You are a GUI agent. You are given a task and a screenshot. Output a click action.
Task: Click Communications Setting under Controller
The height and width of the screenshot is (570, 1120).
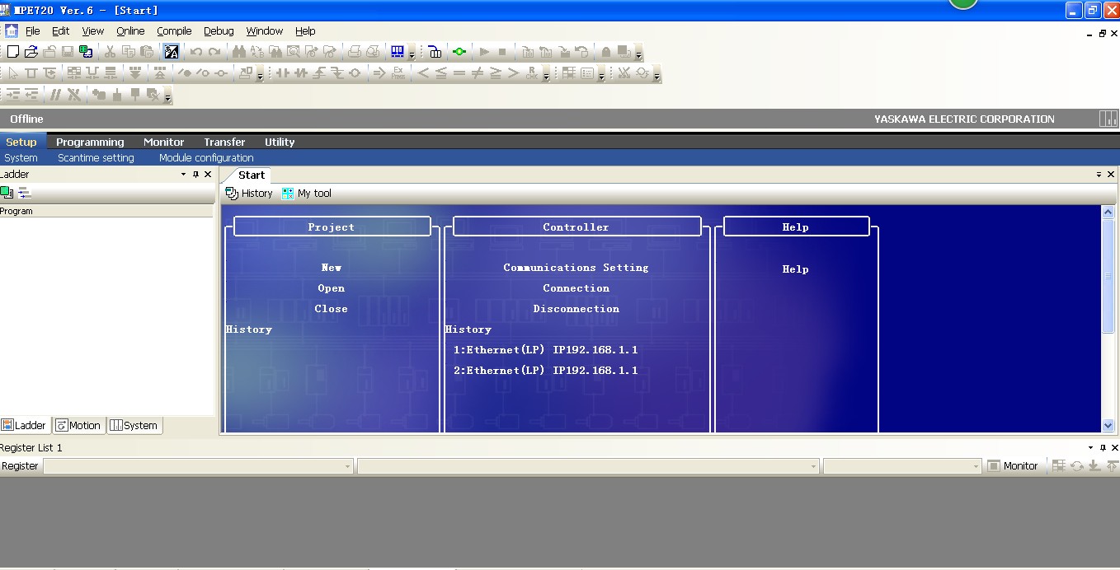coord(576,268)
